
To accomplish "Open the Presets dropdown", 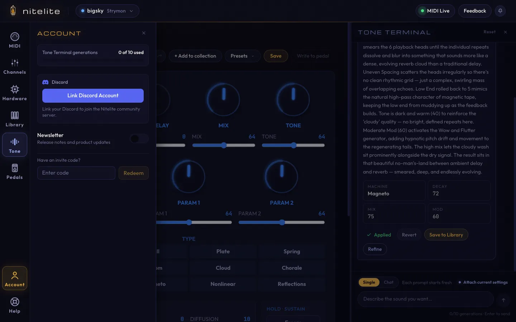I will pos(243,56).
